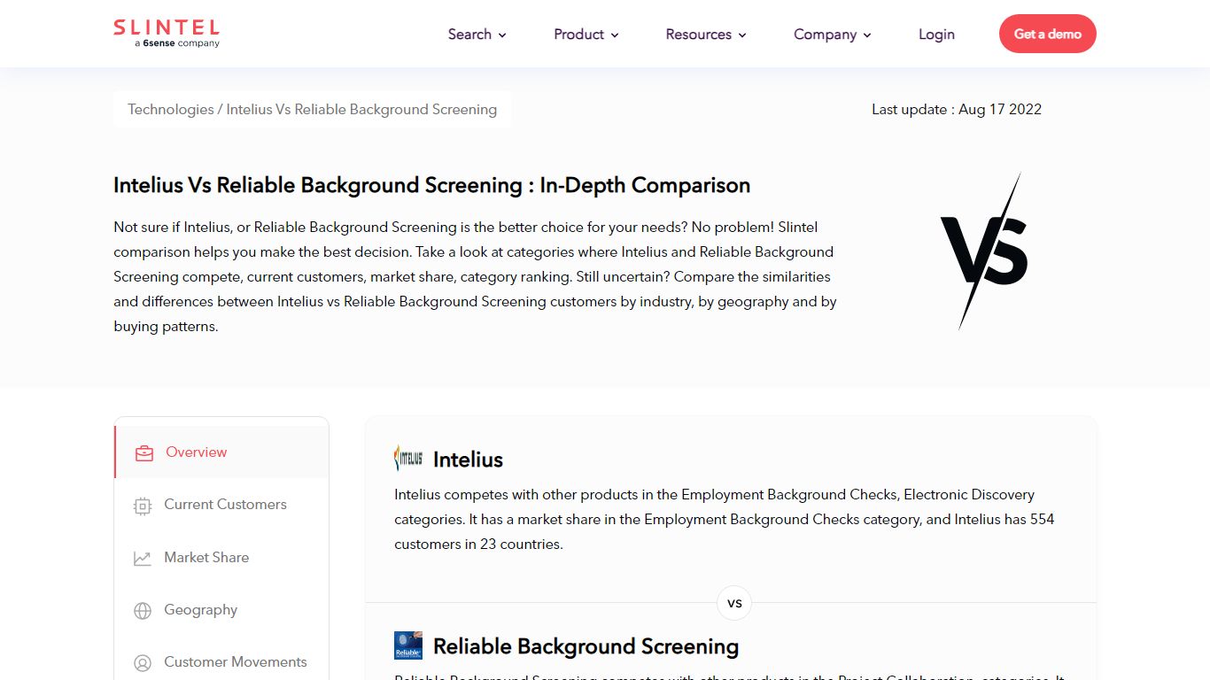
Task: Click the Last update Aug 17 2022 text
Action: [x=957, y=110]
